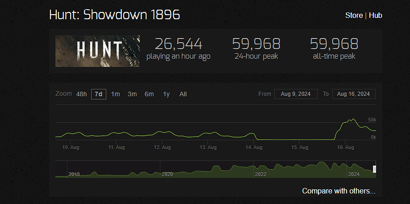Click 2022 in the navigator timeline
Viewport: 410px width, 204px height.
coord(260,174)
